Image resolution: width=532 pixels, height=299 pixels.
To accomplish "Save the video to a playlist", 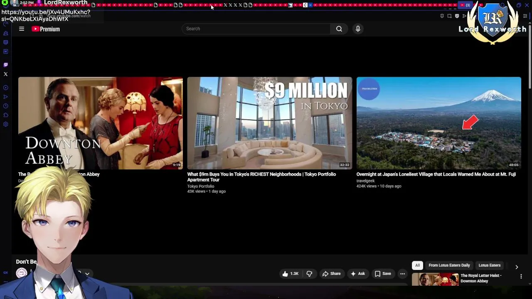I will click(383, 274).
